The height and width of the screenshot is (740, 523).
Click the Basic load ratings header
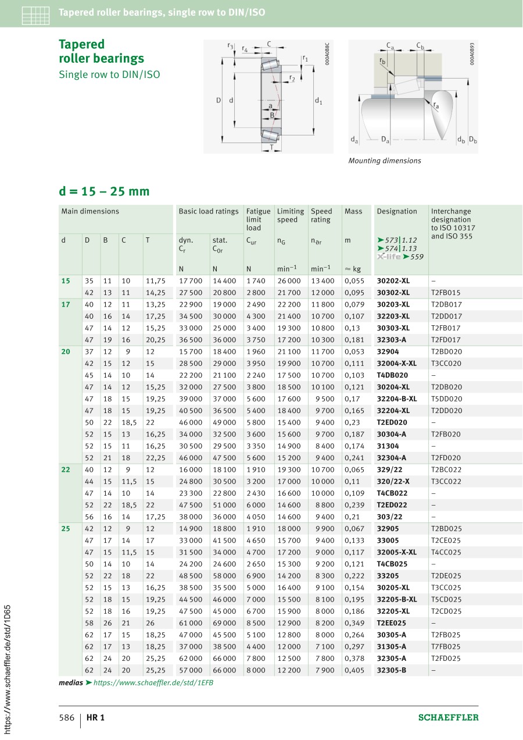click(209, 212)
